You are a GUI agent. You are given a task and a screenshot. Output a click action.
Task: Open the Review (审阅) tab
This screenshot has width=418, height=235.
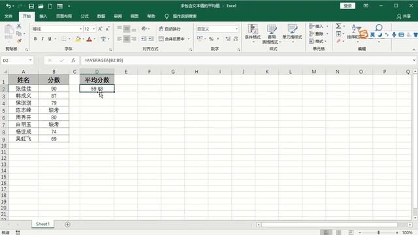(x=118, y=16)
